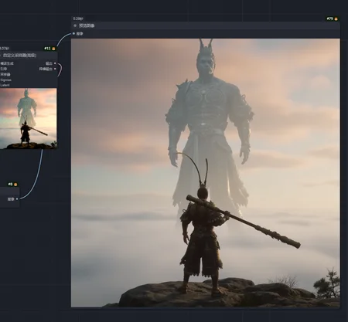This screenshot has width=348, height=322.
Task: Click the denoised output socket on node #13
Action: [55, 69]
